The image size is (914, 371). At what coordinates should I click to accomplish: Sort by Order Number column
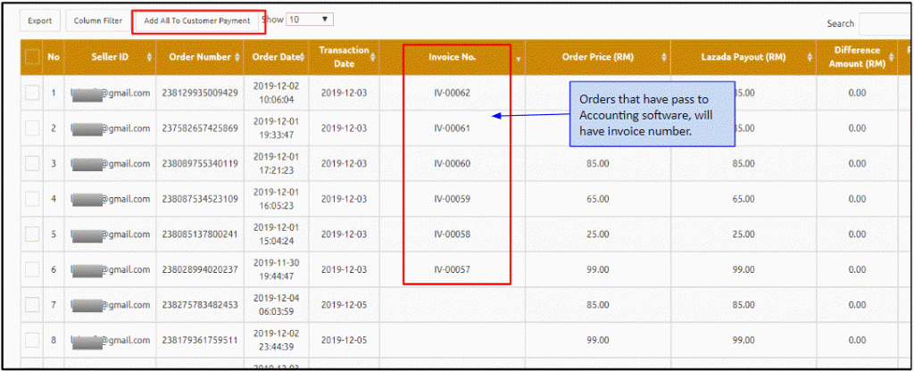(200, 57)
